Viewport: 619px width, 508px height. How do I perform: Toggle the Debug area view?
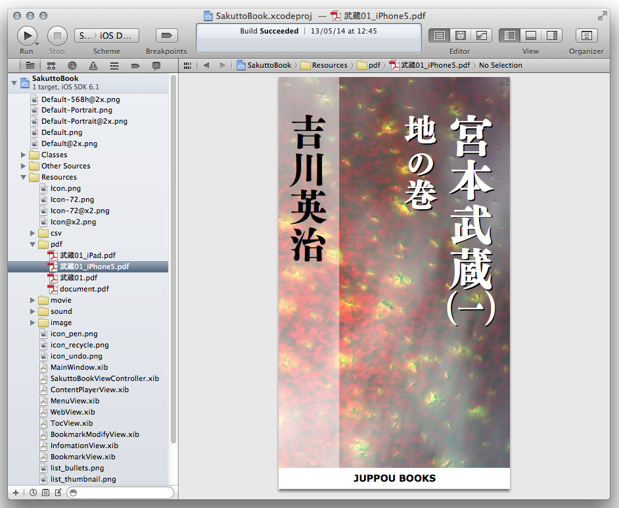[x=530, y=36]
